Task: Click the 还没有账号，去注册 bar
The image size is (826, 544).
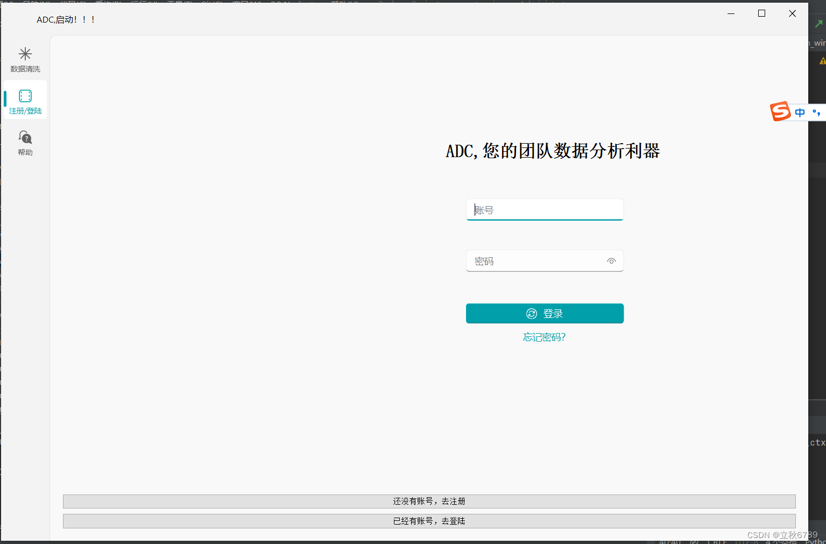Action: (x=429, y=501)
